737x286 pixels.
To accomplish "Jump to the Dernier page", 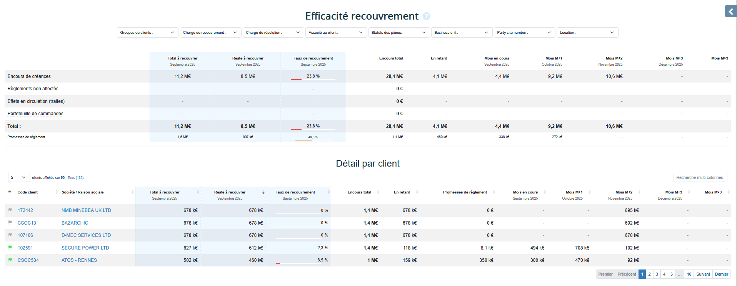I will (x=721, y=274).
